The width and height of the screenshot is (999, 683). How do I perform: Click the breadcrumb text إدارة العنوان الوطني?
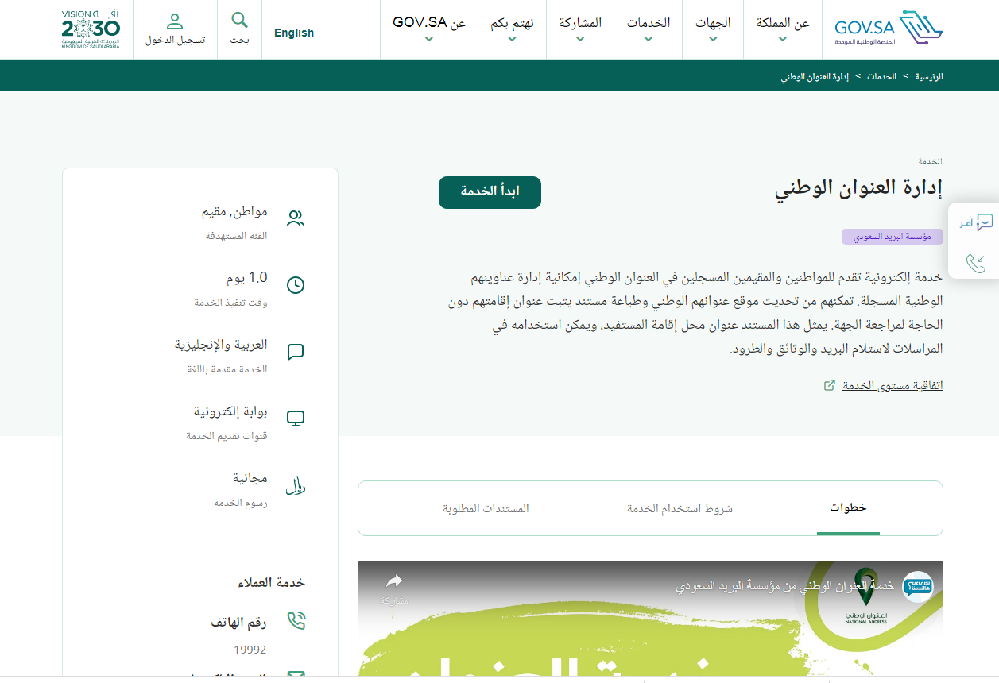click(x=815, y=77)
